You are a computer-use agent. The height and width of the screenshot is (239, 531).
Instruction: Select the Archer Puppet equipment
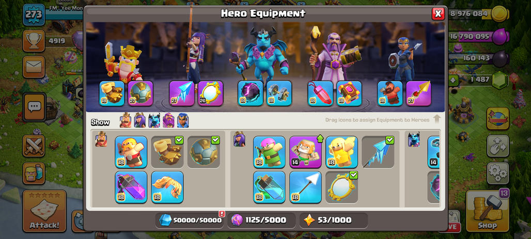tap(269, 152)
